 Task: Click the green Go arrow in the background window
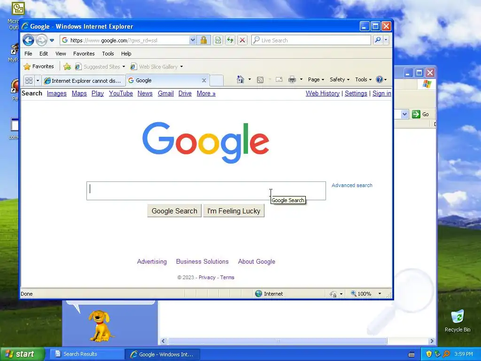[x=416, y=114]
